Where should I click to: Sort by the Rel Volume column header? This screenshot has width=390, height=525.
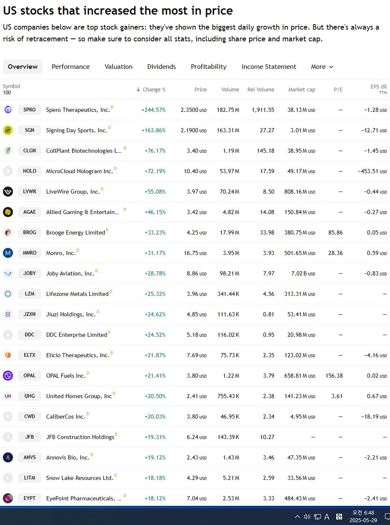pos(261,90)
